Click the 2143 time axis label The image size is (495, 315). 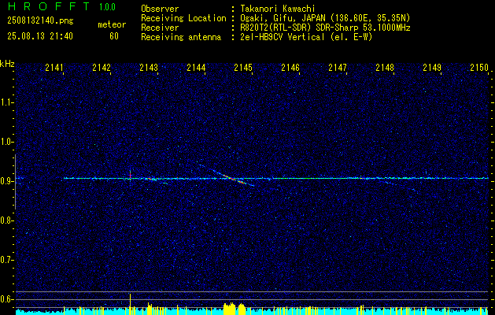149,67
